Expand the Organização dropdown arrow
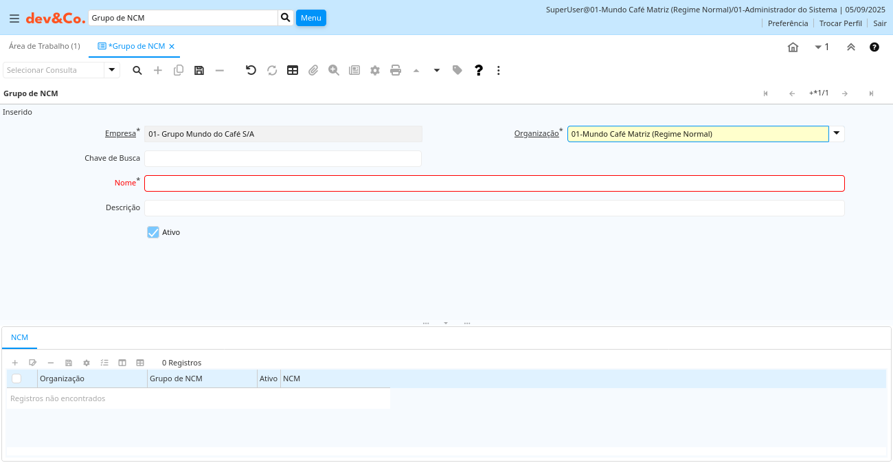This screenshot has width=893, height=463. pyautogui.click(x=837, y=133)
